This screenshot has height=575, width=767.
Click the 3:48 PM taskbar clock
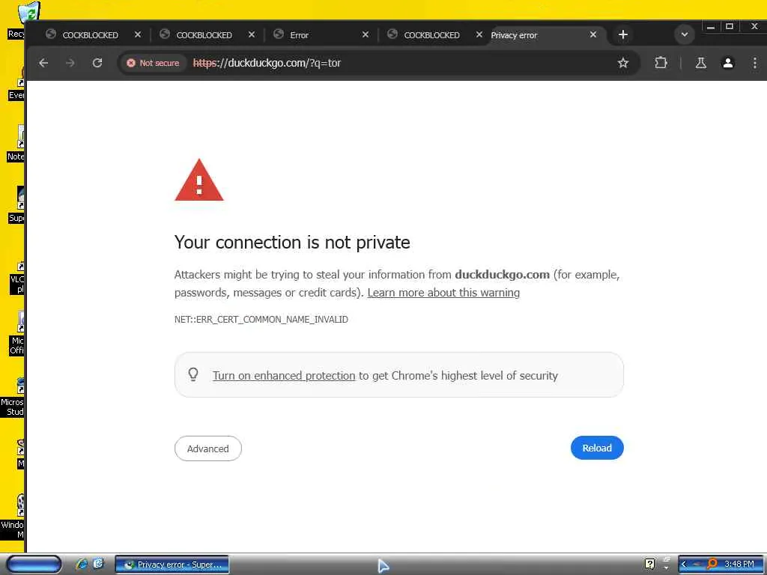coord(739,565)
